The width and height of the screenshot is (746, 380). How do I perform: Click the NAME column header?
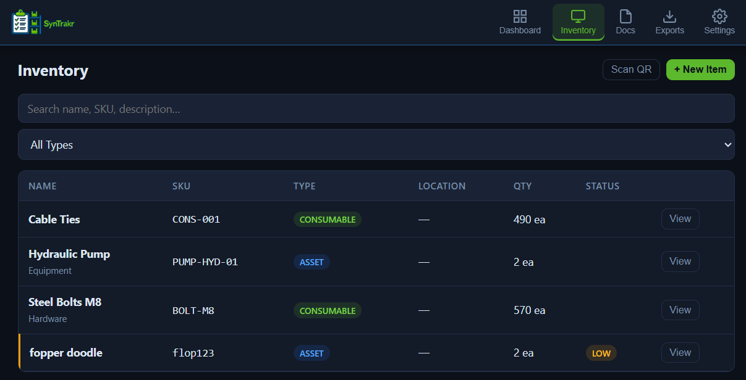[x=43, y=186]
